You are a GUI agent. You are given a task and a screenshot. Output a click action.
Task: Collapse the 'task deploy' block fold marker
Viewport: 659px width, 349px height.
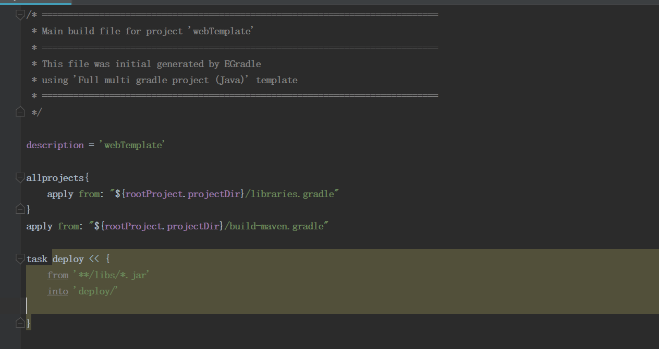tap(20, 258)
